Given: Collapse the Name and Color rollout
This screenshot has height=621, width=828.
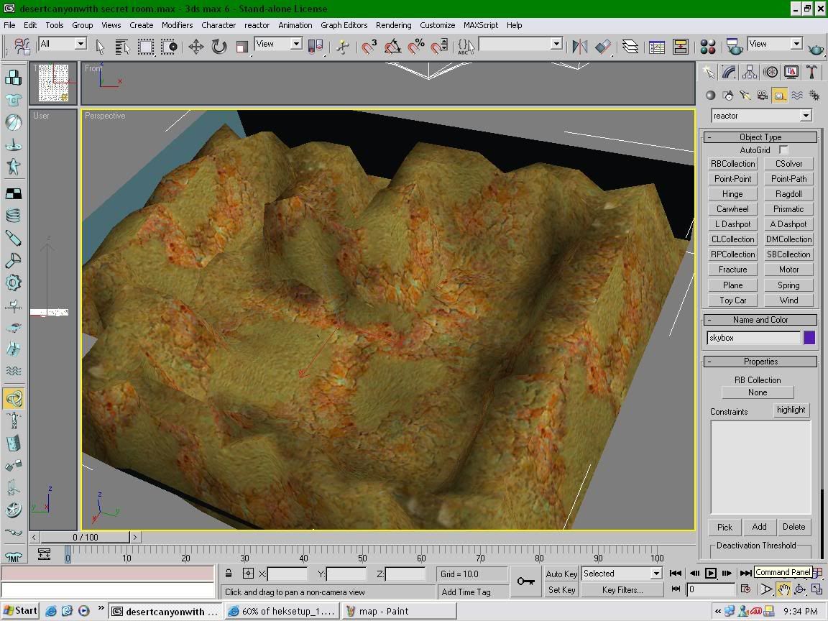Looking at the screenshot, I should click(760, 320).
